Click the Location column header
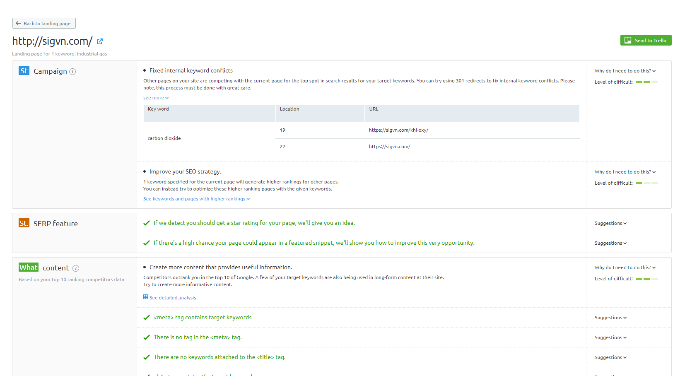 click(x=289, y=109)
